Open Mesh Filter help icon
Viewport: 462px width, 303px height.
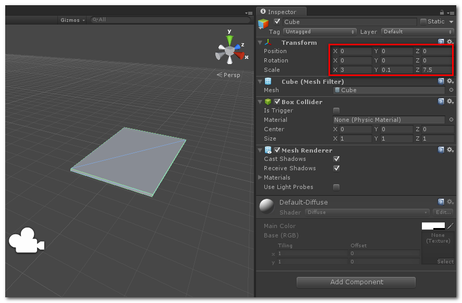[441, 81]
